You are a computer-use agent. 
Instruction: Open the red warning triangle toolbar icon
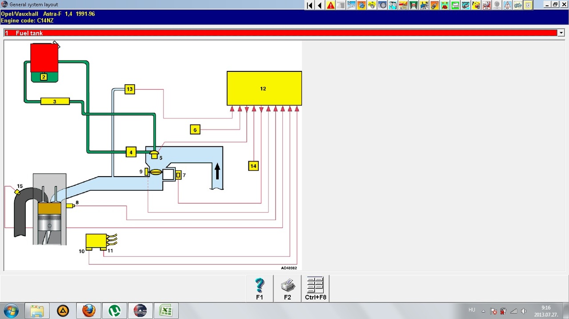coord(331,5)
